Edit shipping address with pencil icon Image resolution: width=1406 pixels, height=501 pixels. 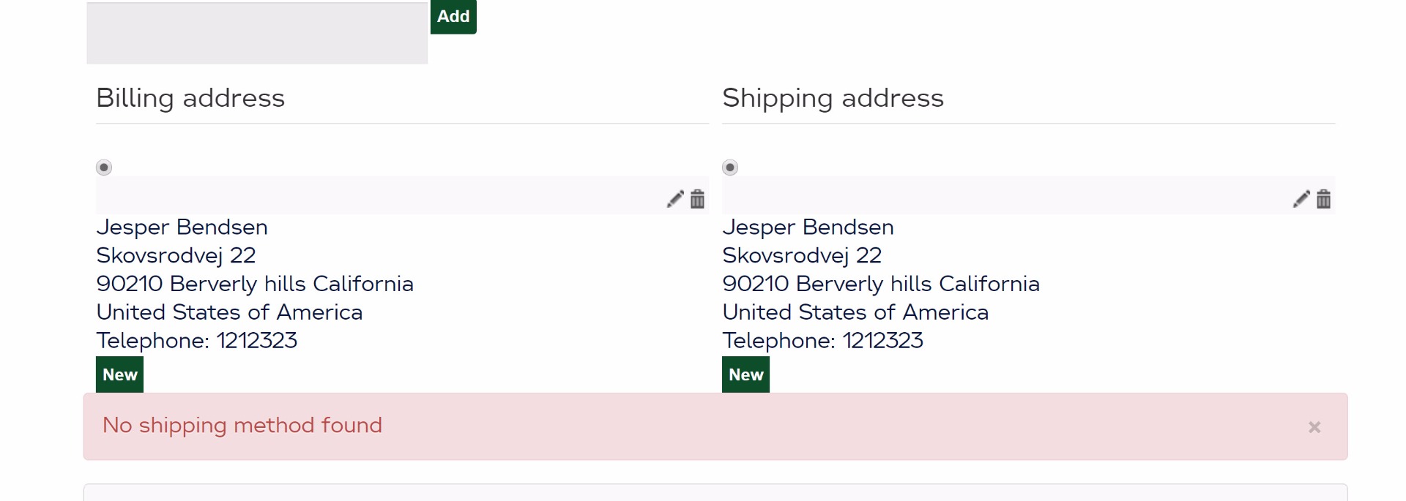coord(1301,199)
